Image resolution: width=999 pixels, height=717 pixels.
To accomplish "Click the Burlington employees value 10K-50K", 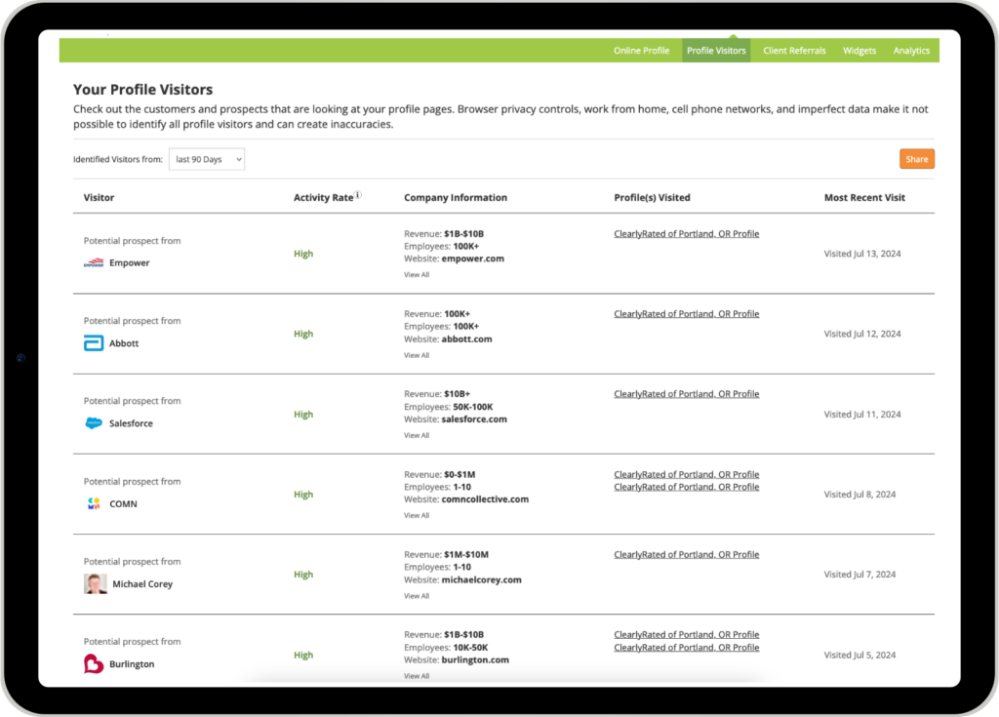I will [471, 648].
